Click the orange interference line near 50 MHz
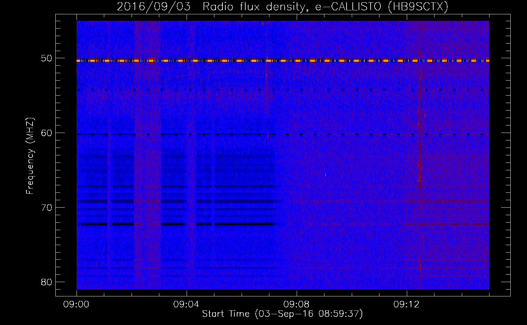 pyautogui.click(x=283, y=60)
